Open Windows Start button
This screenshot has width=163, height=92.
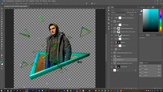2,91
